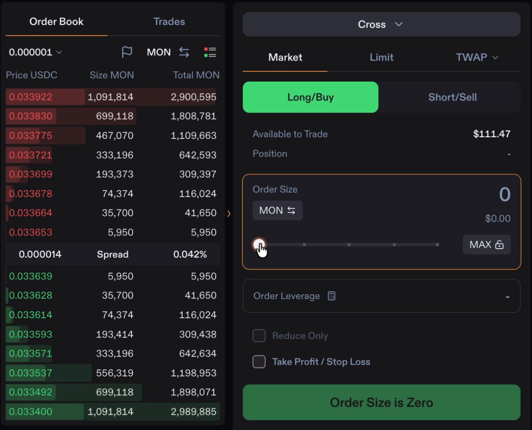Select the Market order tab
This screenshot has height=430, width=532.
tap(286, 57)
